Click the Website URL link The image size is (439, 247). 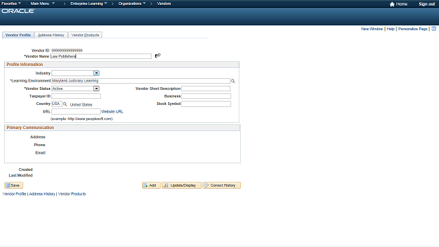[112, 111]
